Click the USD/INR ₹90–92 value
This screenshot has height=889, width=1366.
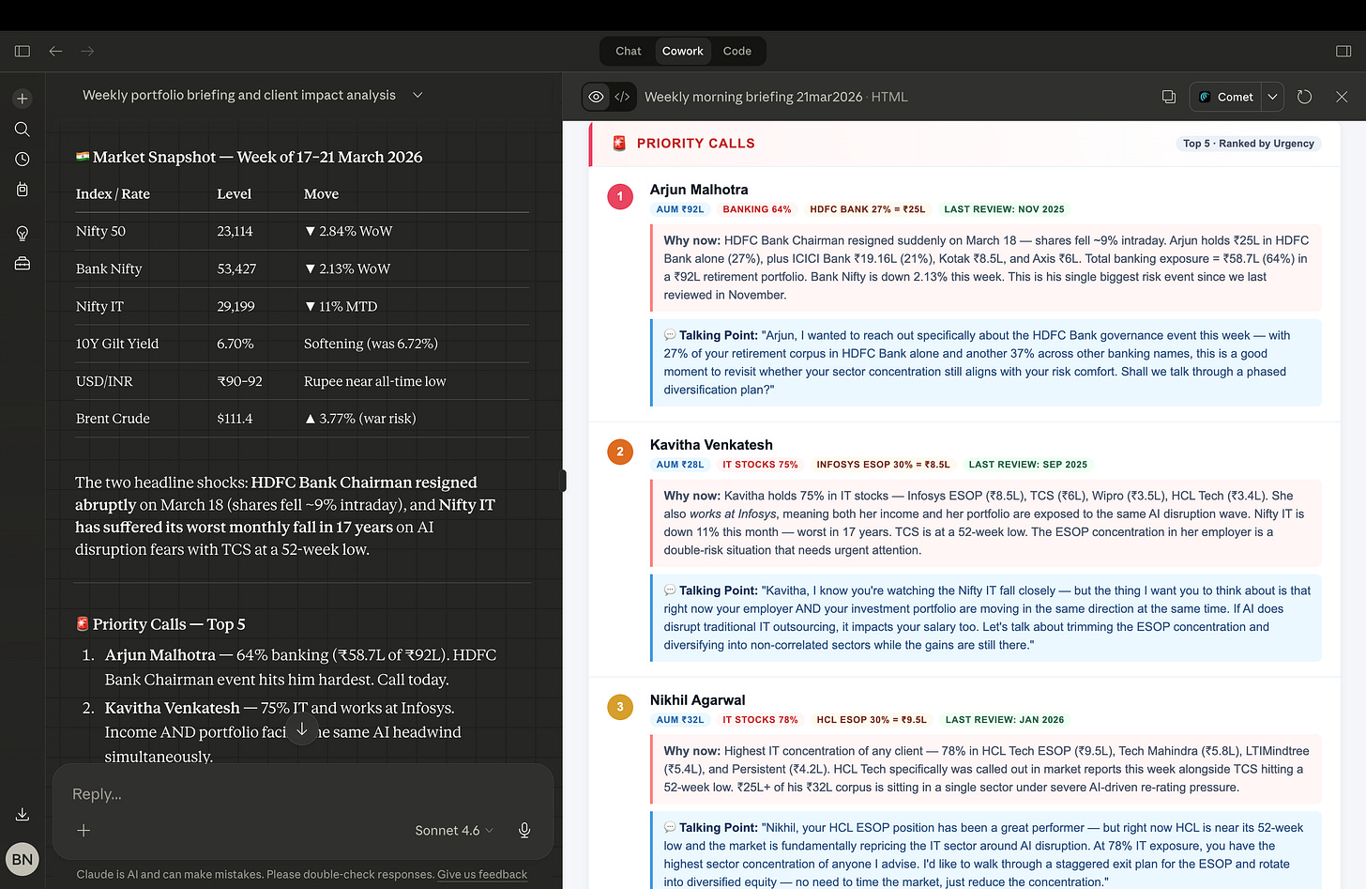click(x=239, y=381)
